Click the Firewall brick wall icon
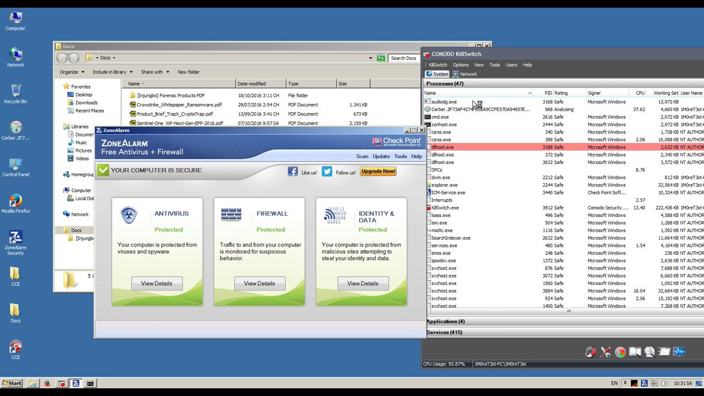Screen dimensions: 704x396 pos(231,214)
